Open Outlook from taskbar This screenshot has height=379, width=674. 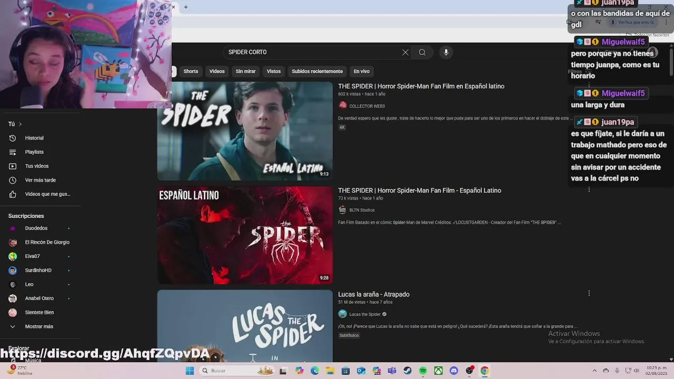[x=361, y=371]
